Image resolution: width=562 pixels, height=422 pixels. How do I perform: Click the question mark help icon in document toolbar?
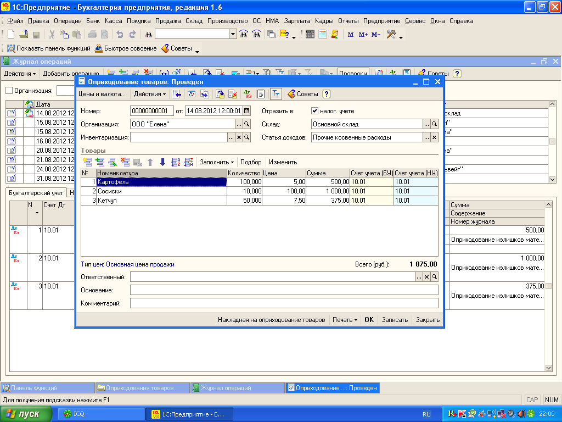(326, 94)
